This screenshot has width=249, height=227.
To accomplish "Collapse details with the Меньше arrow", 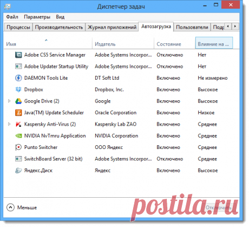I will tap(10, 207).
